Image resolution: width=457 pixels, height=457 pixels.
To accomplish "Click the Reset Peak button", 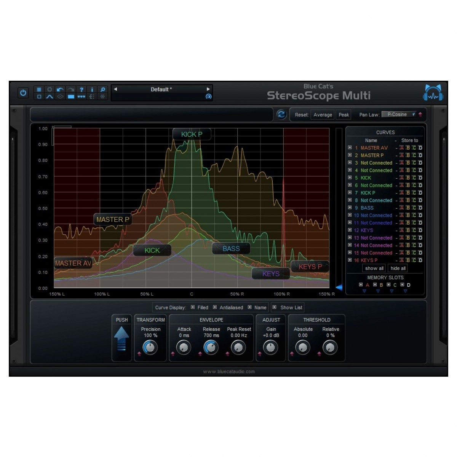I will point(344,115).
